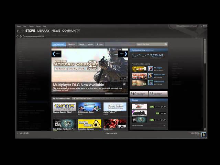220x165 pixels.
Task: Open RailWorks add-on special at $14.99
Action: click(139, 113)
